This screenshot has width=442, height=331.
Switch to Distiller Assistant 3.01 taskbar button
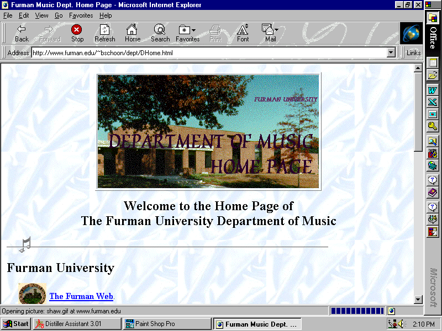coord(77,324)
